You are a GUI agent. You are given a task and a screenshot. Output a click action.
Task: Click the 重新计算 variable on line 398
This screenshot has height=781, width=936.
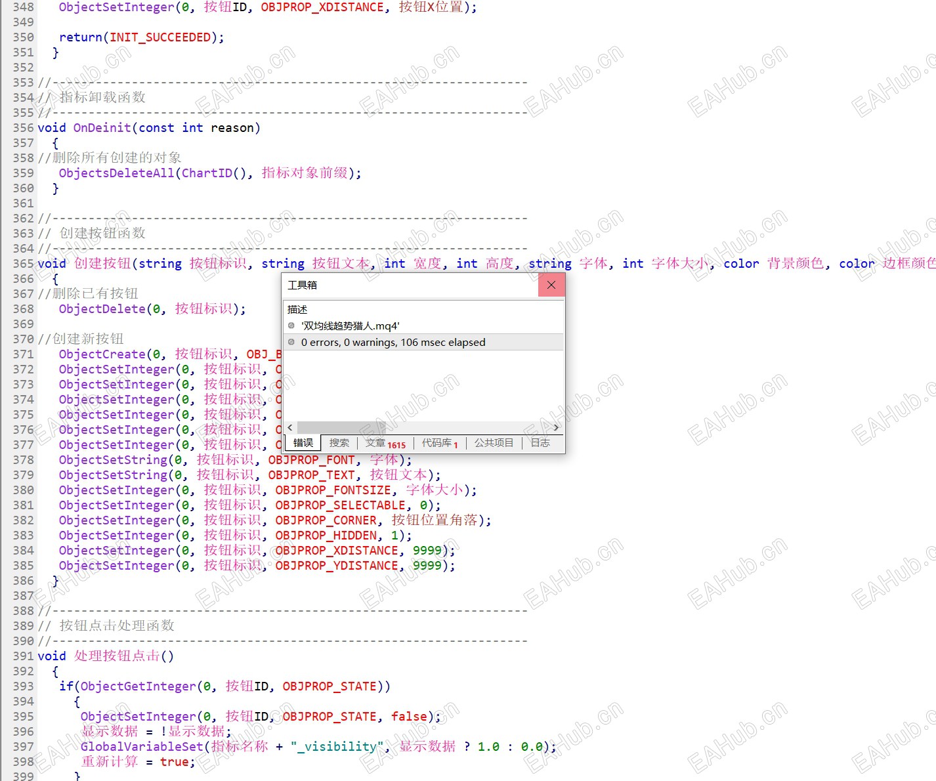[110, 762]
